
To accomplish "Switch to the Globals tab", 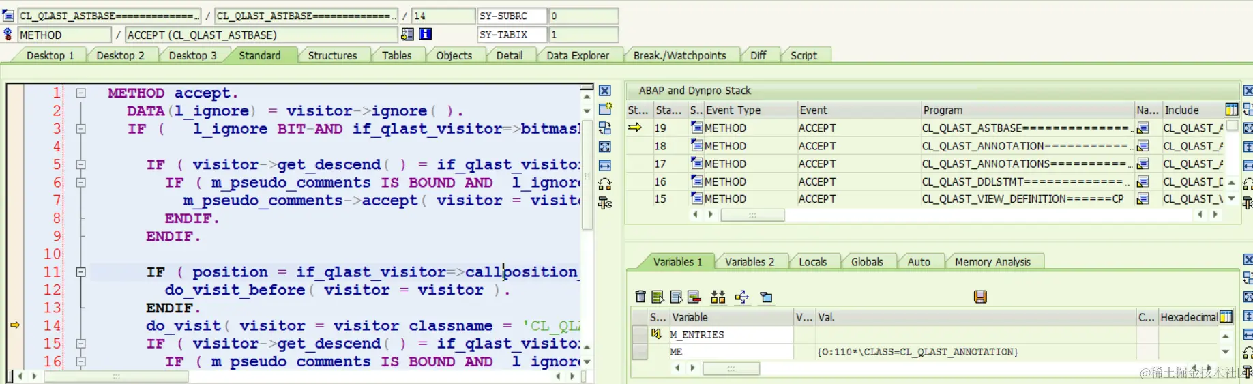I will point(867,261).
